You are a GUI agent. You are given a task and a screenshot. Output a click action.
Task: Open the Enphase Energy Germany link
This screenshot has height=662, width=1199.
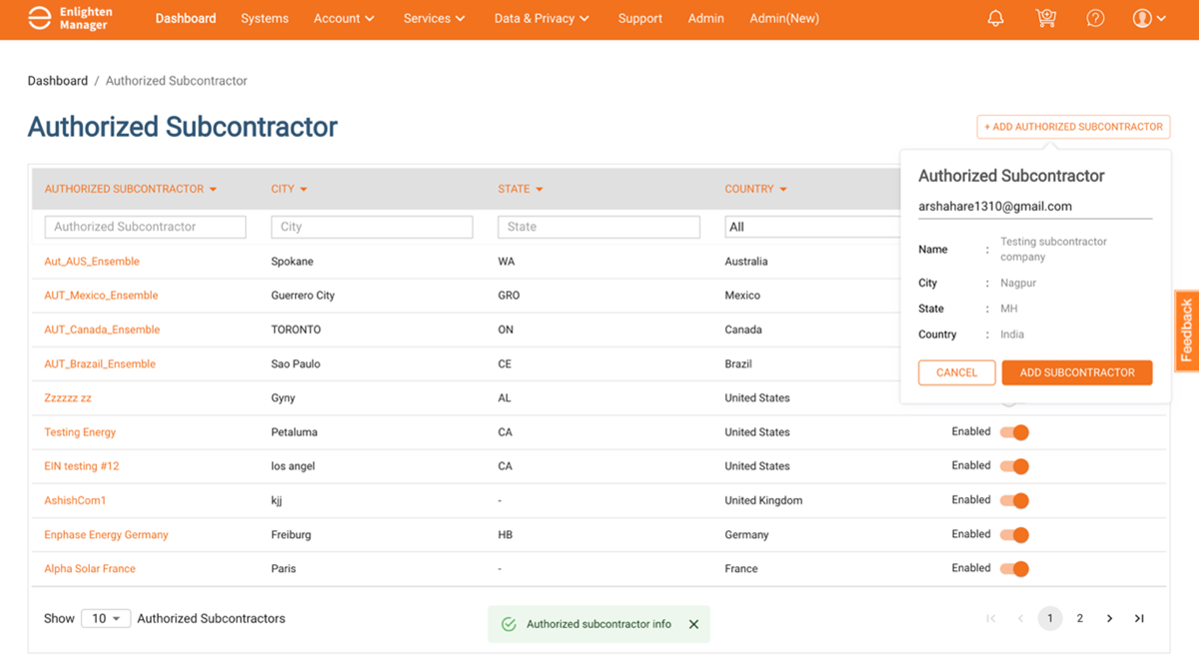106,535
